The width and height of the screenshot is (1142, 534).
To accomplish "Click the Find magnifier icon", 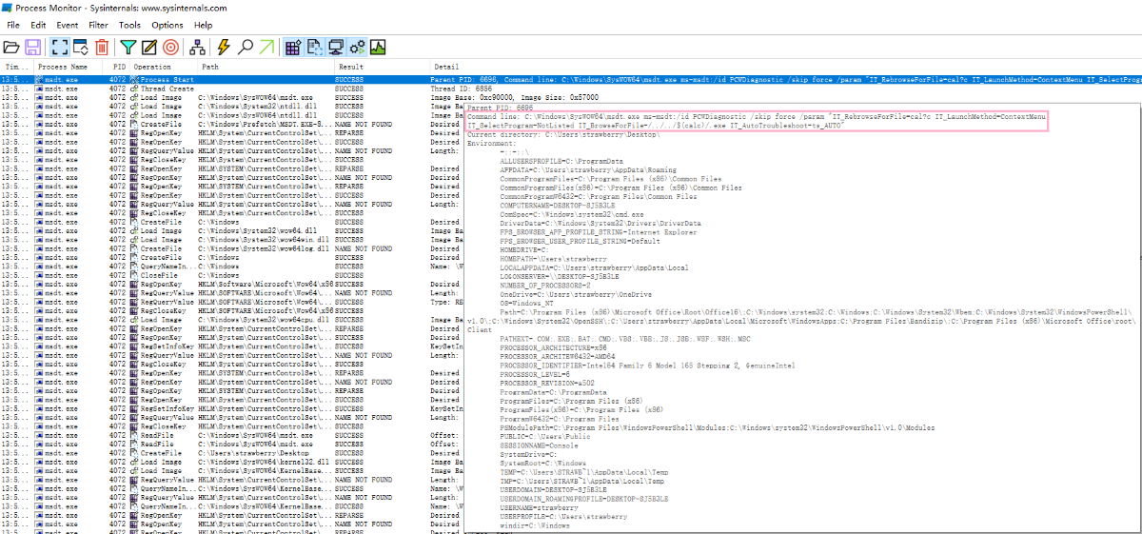I will pos(246,47).
